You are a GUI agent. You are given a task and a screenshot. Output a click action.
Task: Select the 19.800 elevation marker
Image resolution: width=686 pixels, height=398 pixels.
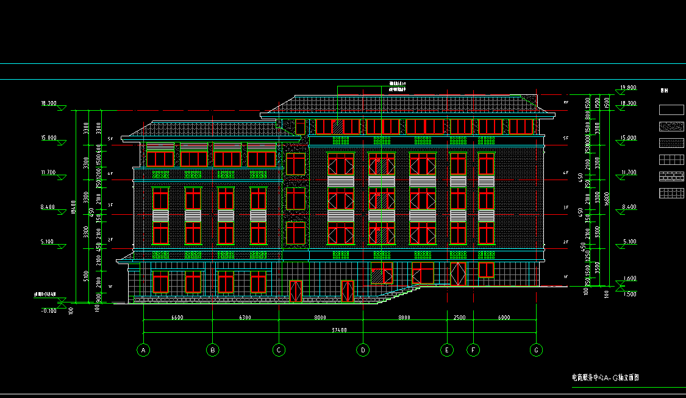628,87
